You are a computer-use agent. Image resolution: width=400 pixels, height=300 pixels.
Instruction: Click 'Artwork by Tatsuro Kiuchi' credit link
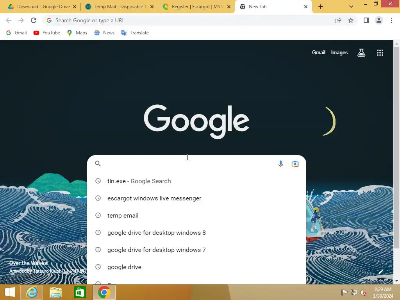pyautogui.click(x=47, y=271)
